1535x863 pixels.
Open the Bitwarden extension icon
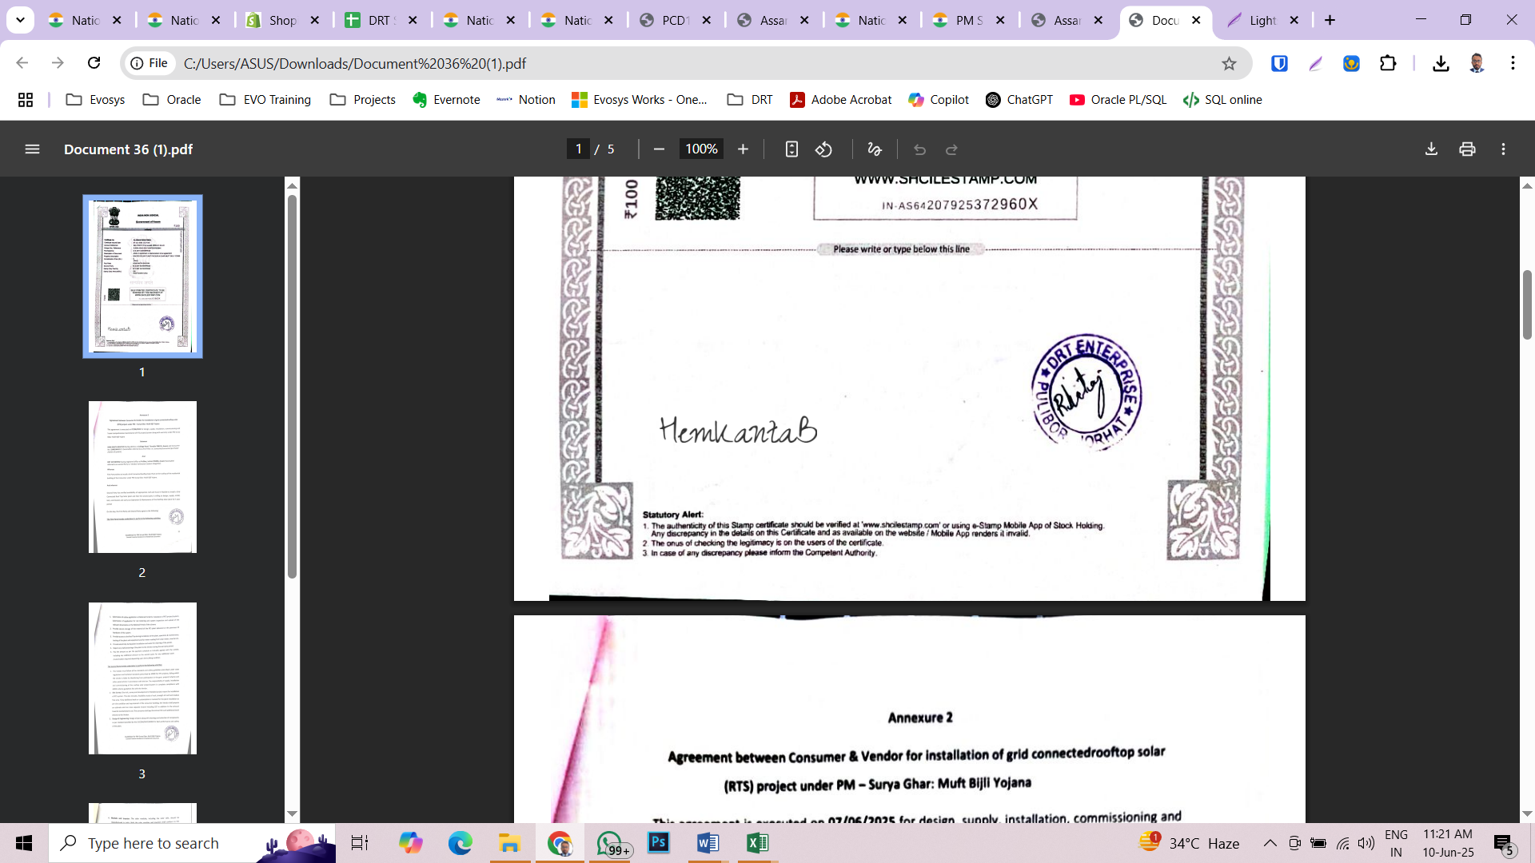1279,63
